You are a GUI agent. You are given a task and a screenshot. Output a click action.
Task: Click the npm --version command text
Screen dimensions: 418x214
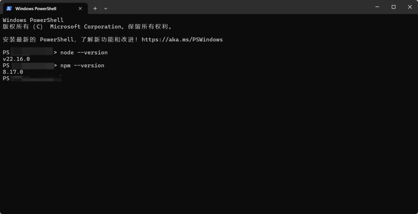82,66
